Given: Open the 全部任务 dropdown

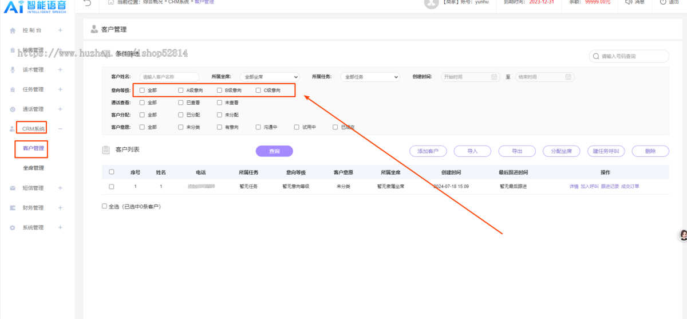Looking at the screenshot, I should click(370, 77).
